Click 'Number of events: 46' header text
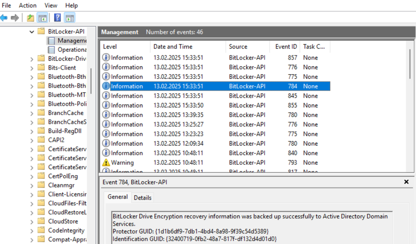Image resolution: width=416 pixels, height=244 pixels. coord(174,32)
